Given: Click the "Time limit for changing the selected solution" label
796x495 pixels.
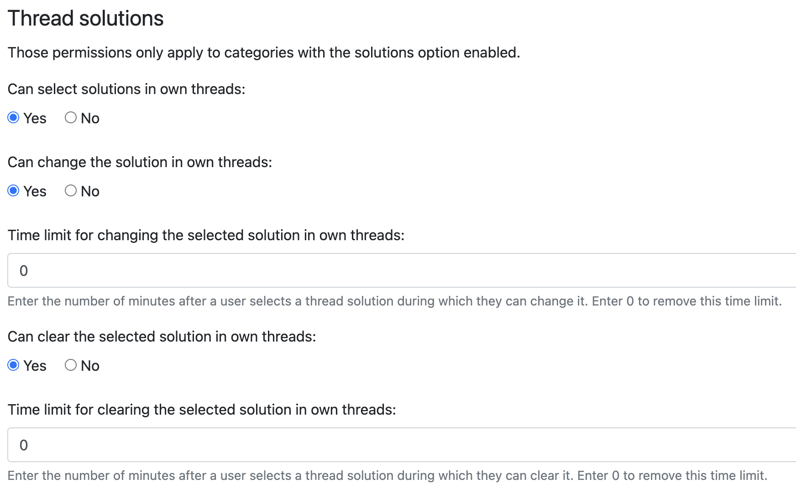Looking at the screenshot, I should click(206, 235).
